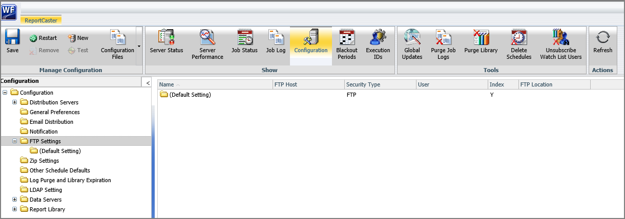This screenshot has height=219, width=625.
Task: Select (Default Setting) under FTP Settings tree
Action: tap(55, 151)
